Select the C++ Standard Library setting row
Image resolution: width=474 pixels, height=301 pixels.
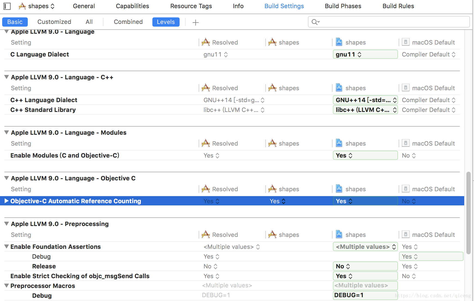pos(232,110)
